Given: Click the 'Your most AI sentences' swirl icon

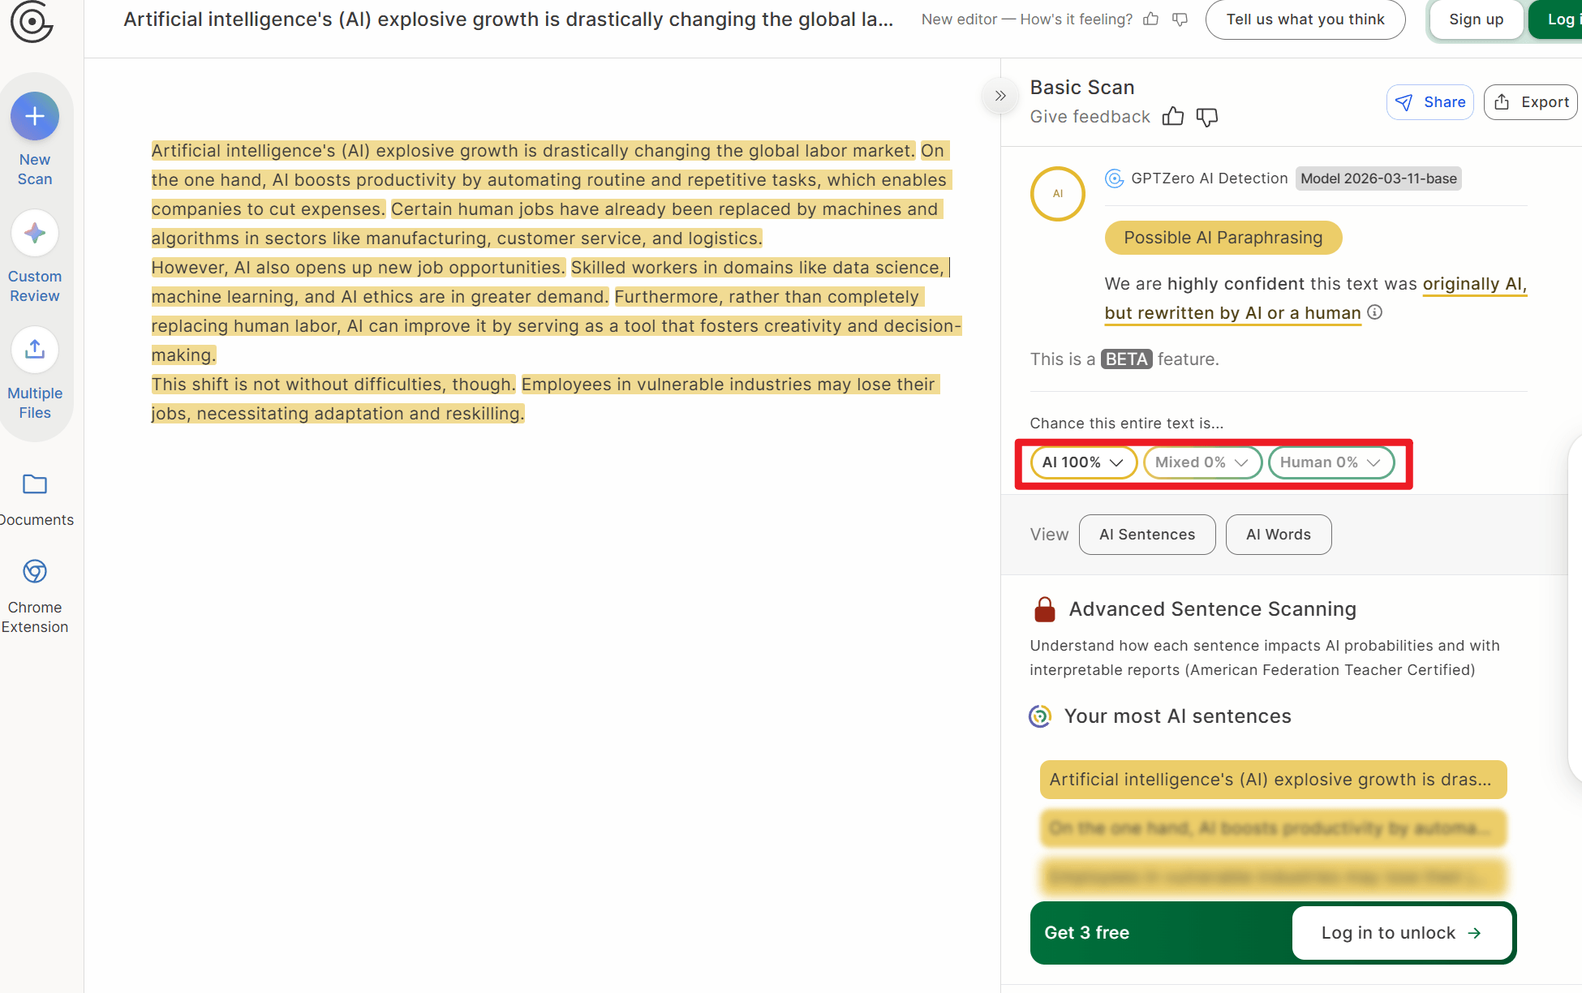Looking at the screenshot, I should point(1040,716).
